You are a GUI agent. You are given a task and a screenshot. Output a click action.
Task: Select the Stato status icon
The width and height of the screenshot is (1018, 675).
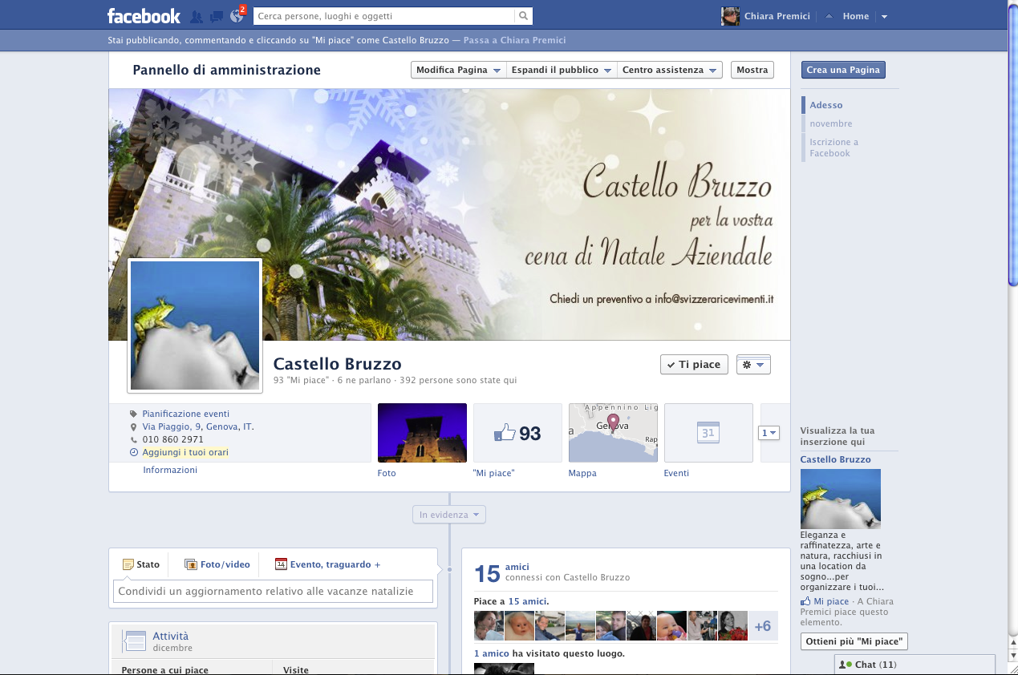[128, 564]
